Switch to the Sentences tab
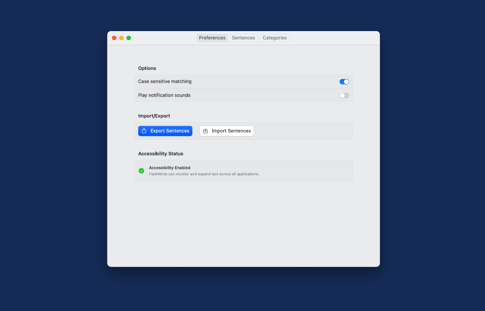The image size is (485, 311). click(243, 38)
